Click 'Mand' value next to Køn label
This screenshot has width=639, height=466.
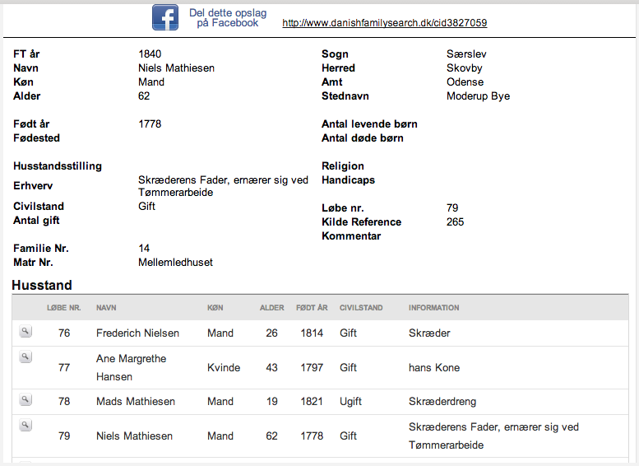[151, 82]
